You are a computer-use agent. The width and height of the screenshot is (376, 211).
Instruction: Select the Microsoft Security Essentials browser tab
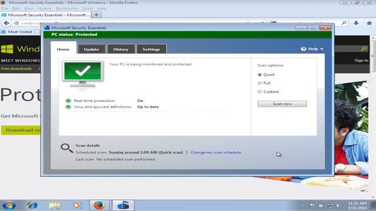[x=46, y=15]
